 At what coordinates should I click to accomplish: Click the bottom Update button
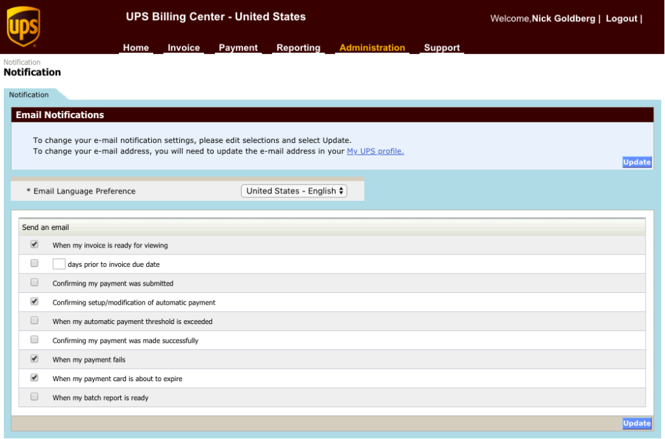click(636, 423)
